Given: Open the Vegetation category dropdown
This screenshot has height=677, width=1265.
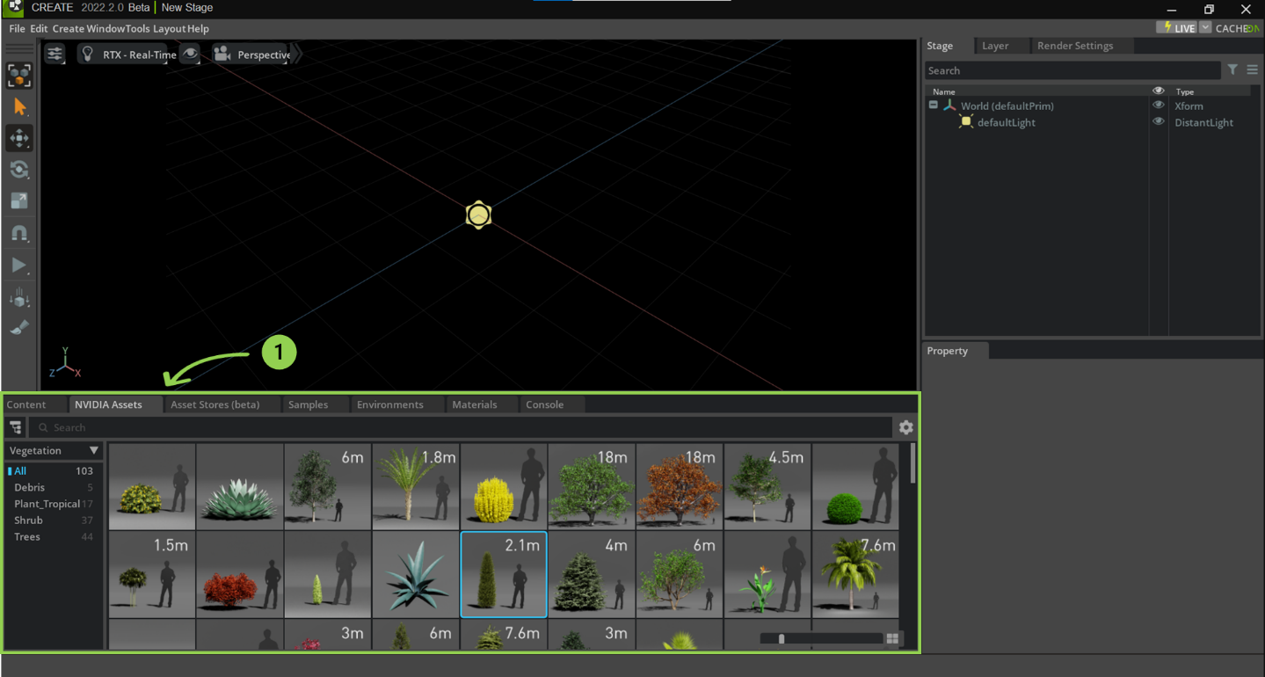Looking at the screenshot, I should 54,450.
